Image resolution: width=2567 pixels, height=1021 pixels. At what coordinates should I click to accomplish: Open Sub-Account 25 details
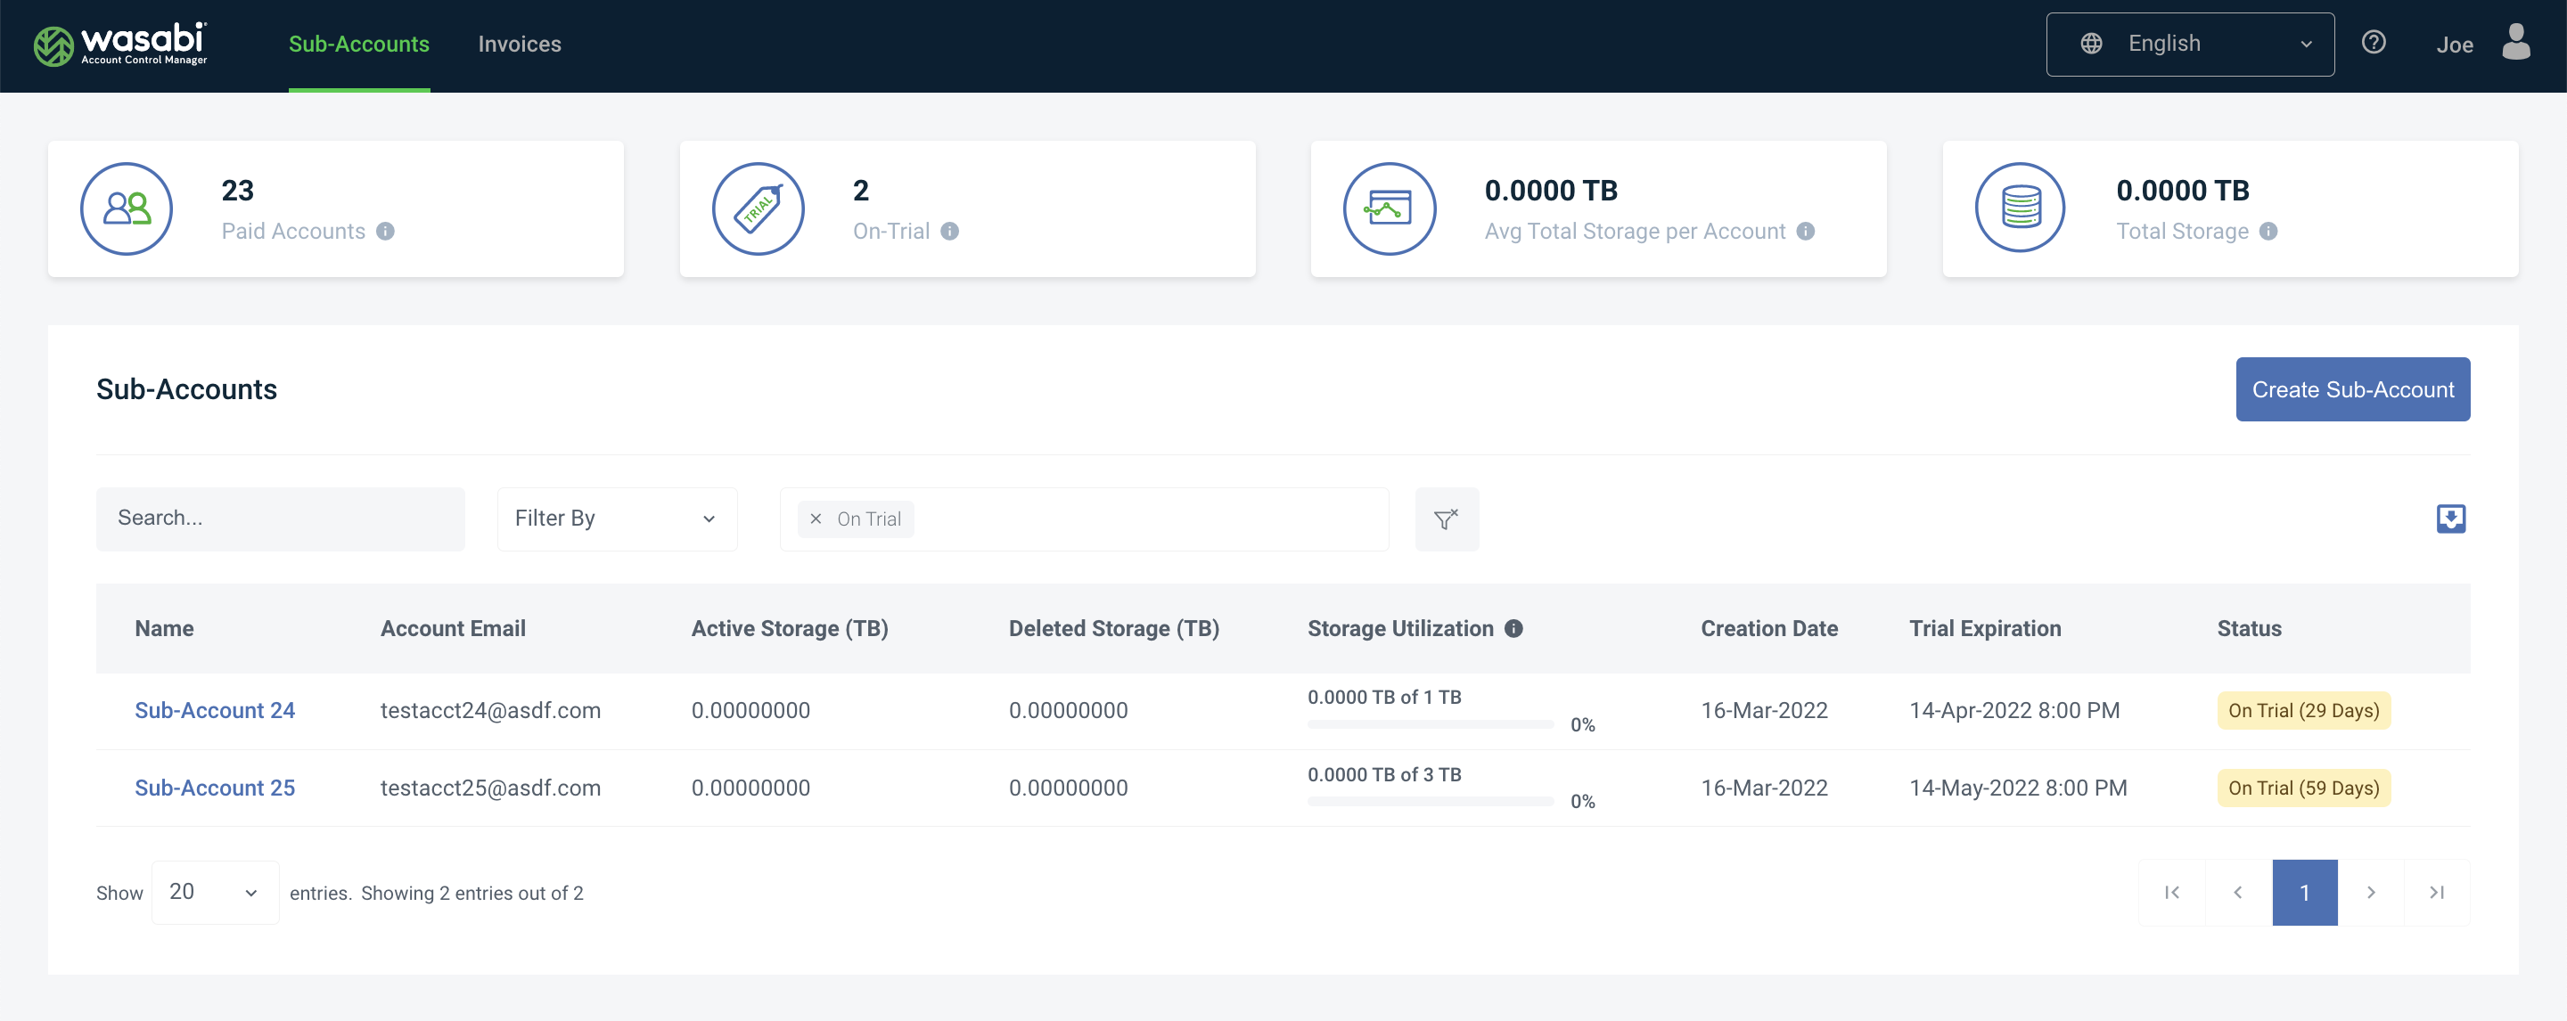(x=215, y=788)
